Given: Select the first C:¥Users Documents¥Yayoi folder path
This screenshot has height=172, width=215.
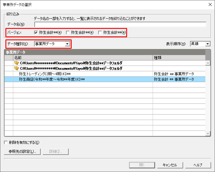Looking at the screenshot, I should click(x=71, y=63).
